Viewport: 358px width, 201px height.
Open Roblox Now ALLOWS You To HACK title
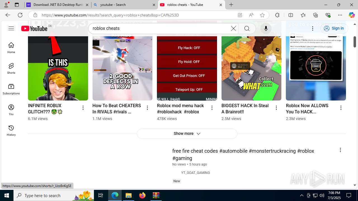307,109
